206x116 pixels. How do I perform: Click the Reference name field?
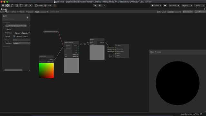point(22,33)
